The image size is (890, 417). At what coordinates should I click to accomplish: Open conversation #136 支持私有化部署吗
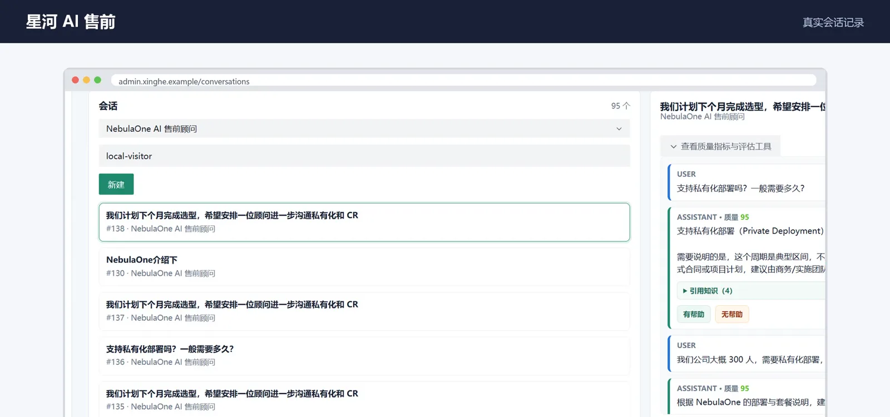tap(364, 356)
